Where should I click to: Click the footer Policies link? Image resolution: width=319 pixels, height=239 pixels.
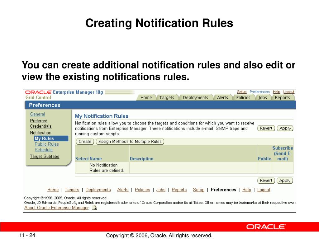(142, 190)
